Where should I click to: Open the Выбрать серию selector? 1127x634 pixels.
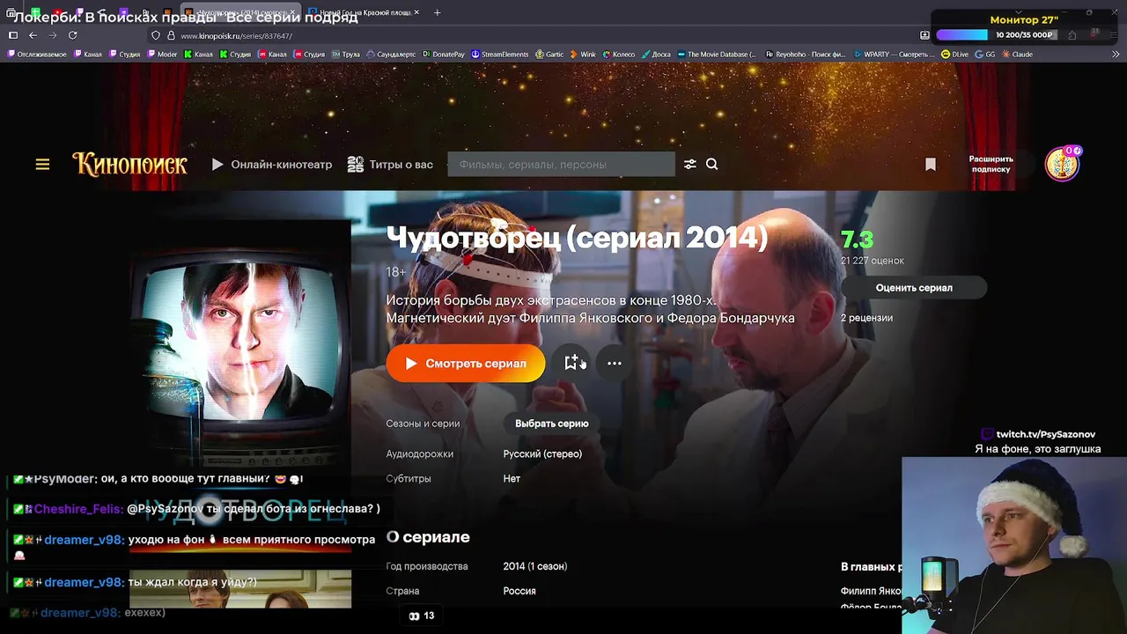[x=551, y=424]
